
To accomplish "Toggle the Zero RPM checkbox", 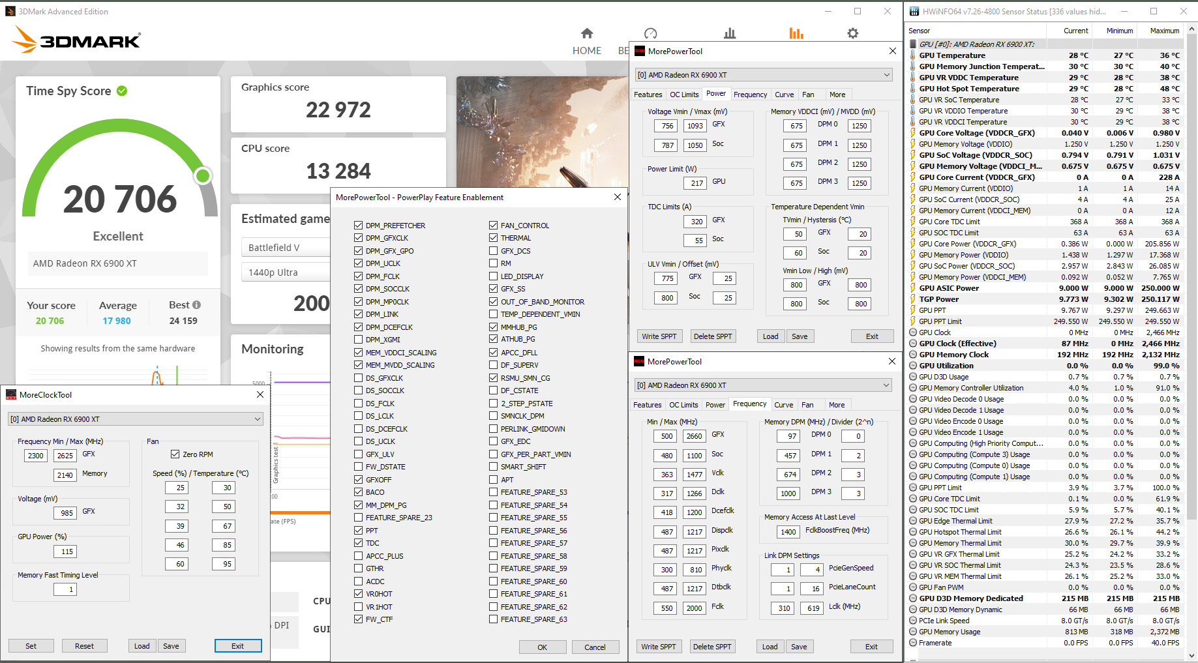I will [175, 454].
